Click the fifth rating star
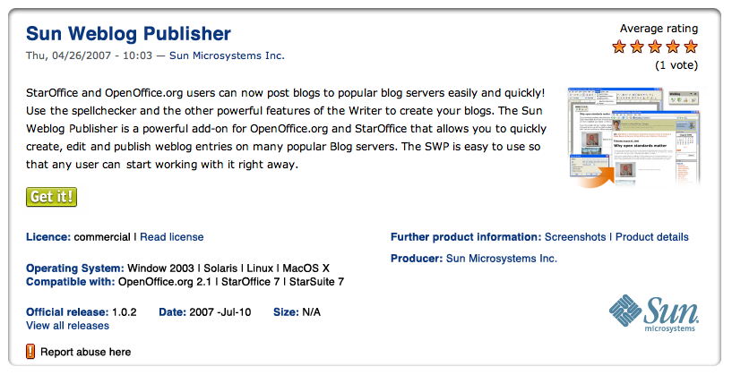This screenshot has height=375, width=732. tap(691, 47)
